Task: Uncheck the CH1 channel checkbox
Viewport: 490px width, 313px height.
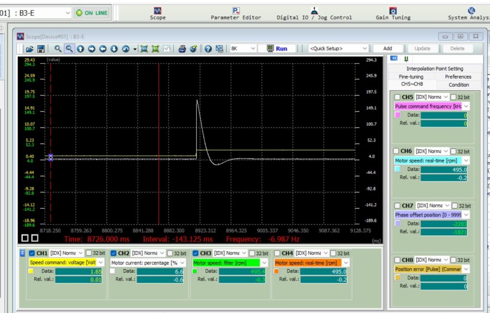Action: (x=32, y=253)
